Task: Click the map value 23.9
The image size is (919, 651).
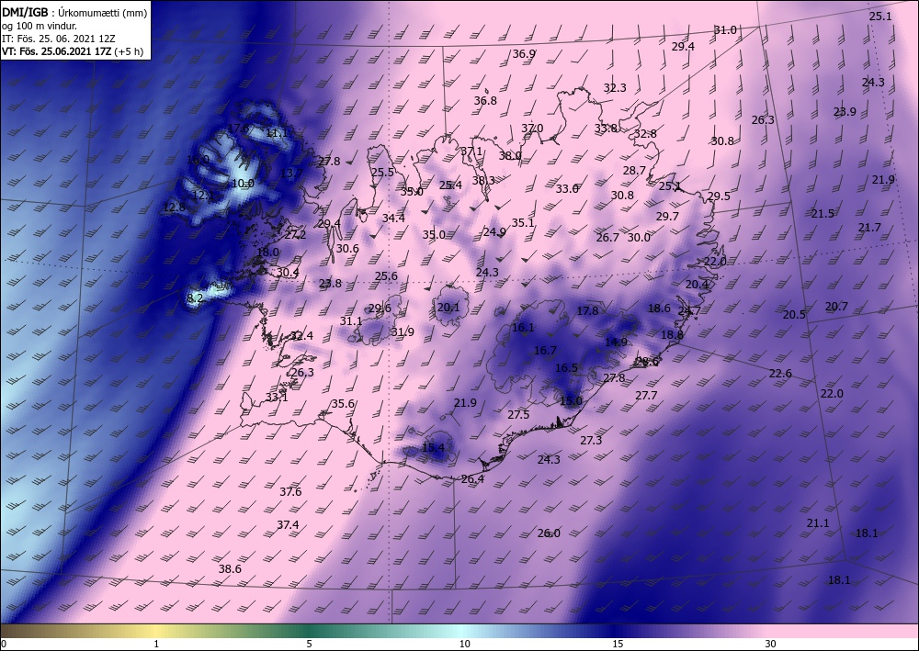Action: click(x=845, y=112)
